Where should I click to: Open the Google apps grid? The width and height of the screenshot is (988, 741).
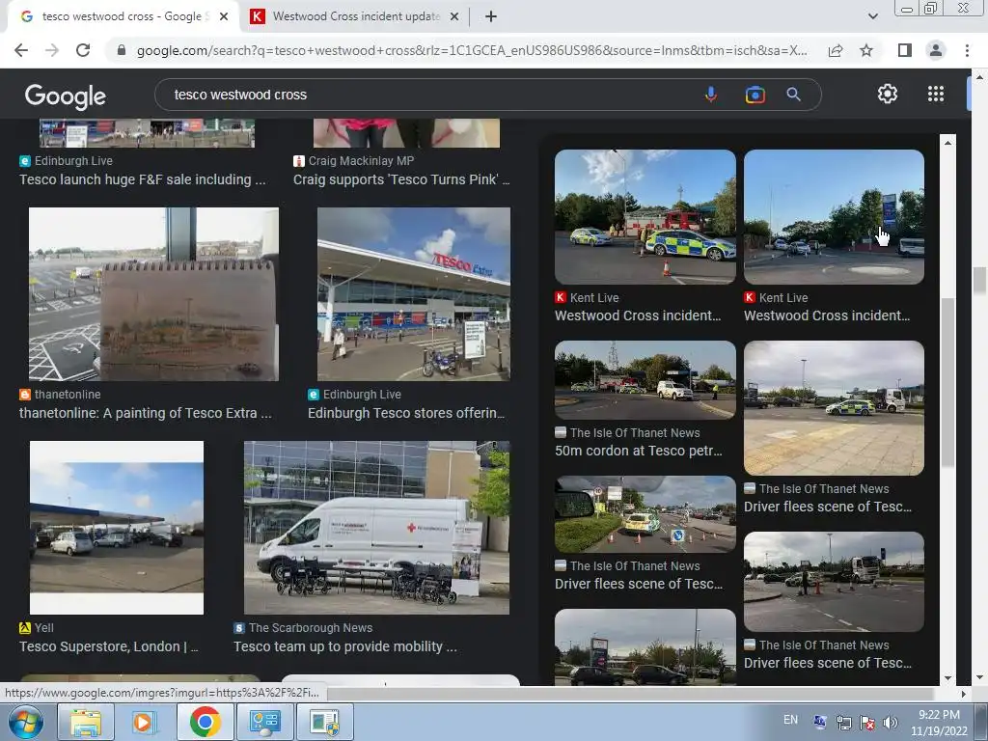(x=936, y=94)
